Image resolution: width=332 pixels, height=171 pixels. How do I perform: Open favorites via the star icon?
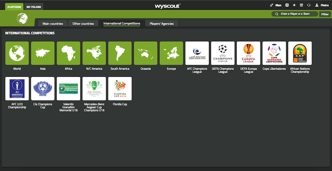pos(294,5)
